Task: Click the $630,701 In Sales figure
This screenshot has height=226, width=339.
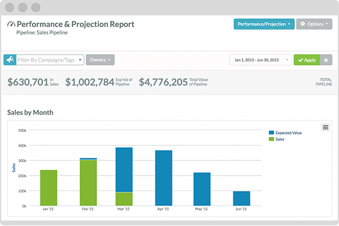Action: 33,82
